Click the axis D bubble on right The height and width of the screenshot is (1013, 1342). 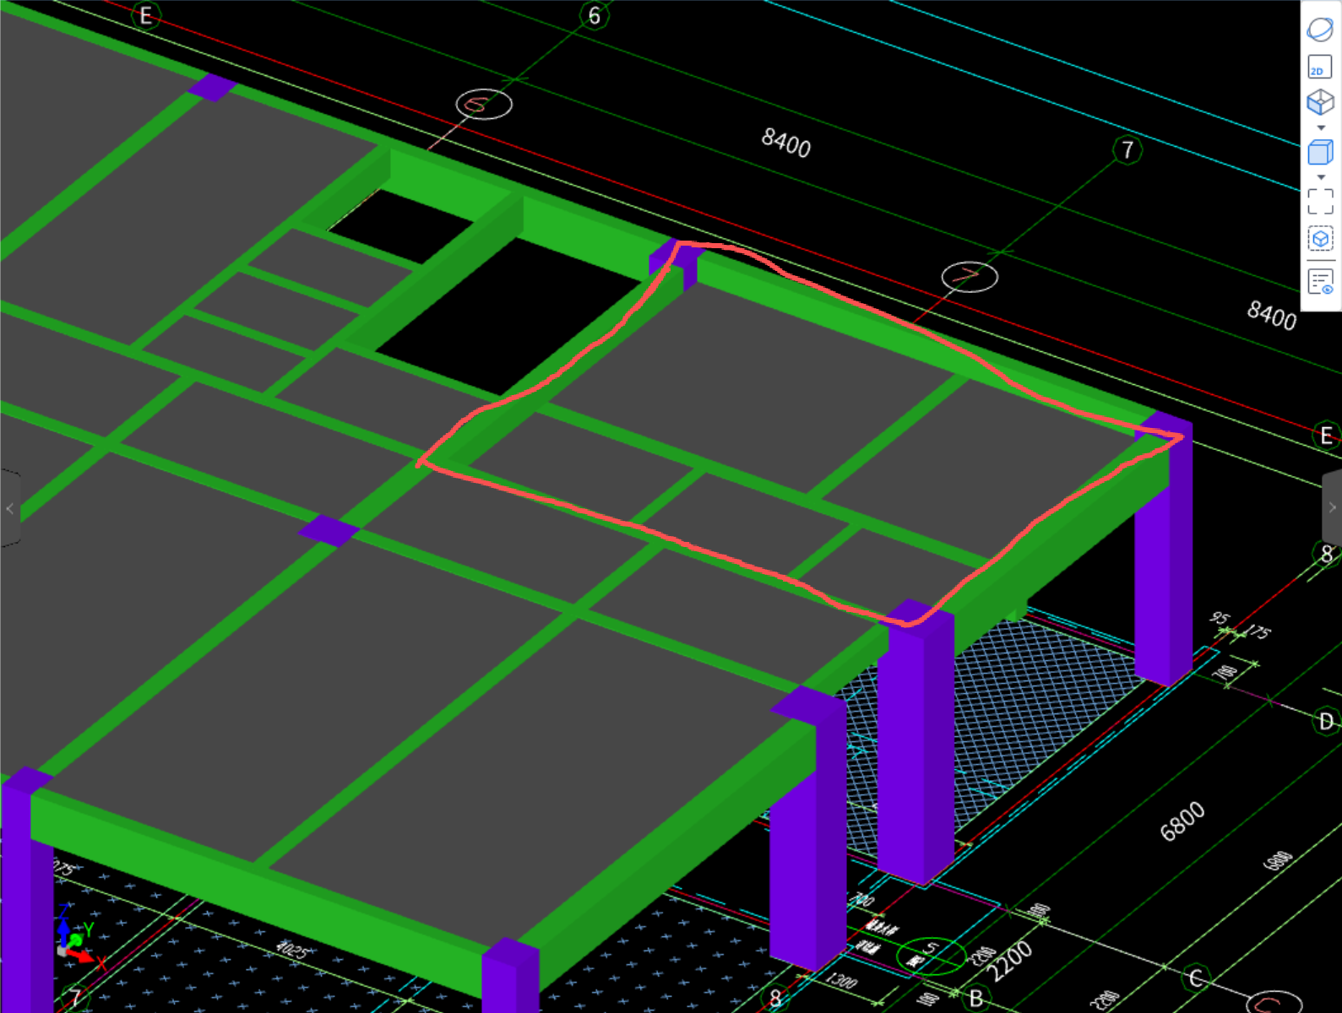point(1326,722)
